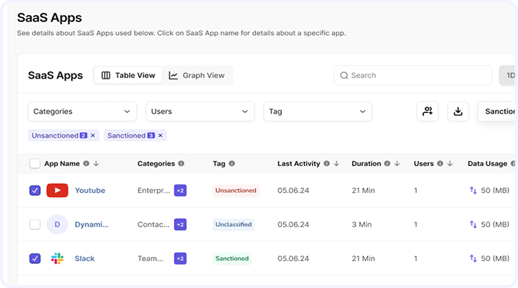Sort by App Name using arrow
Viewport: 518px width, 288px height.
[96, 163]
